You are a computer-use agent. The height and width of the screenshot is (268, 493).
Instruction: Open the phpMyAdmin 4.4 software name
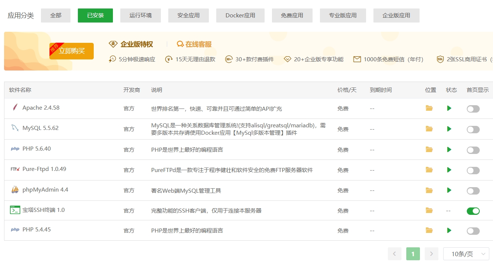click(x=45, y=190)
